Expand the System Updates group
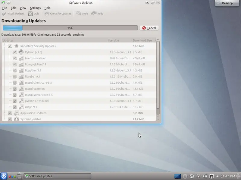The width and height of the screenshot is (241, 180). (x=5, y=119)
